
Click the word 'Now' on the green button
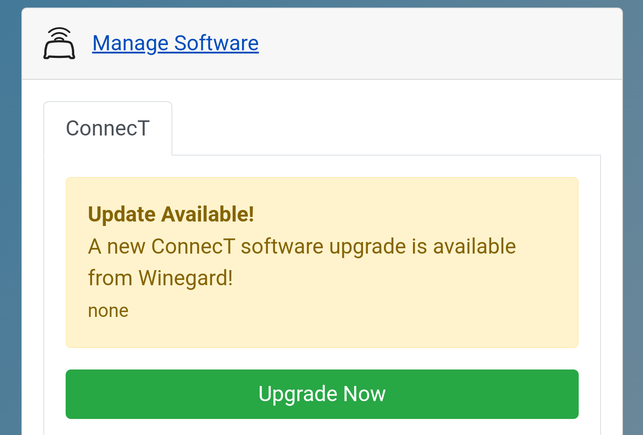364,394
